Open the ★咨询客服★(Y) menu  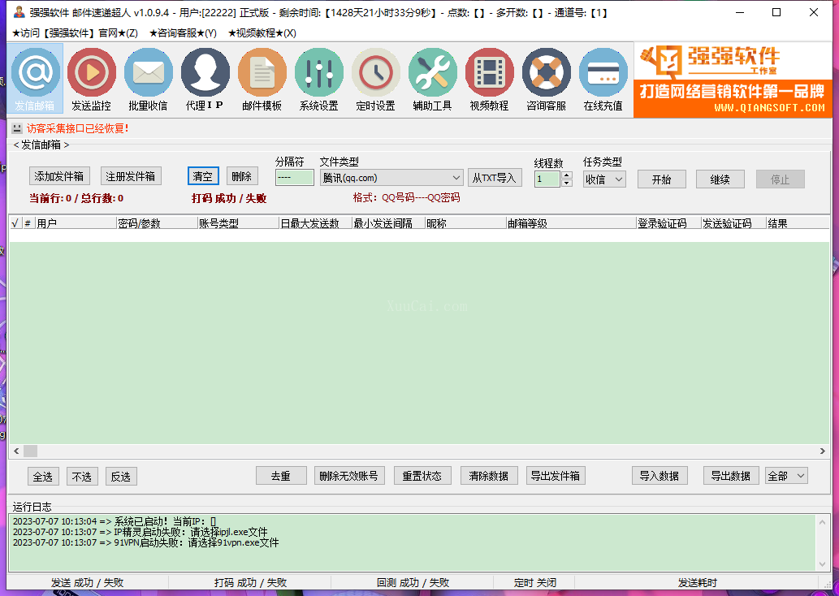click(183, 33)
